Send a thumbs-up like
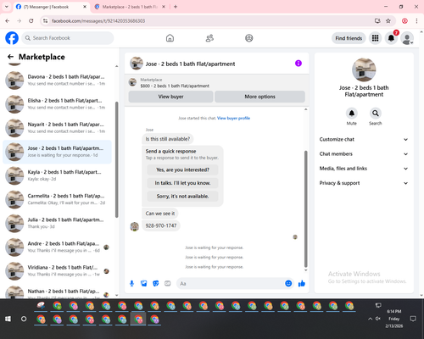This screenshot has width=424, height=339. click(302, 283)
